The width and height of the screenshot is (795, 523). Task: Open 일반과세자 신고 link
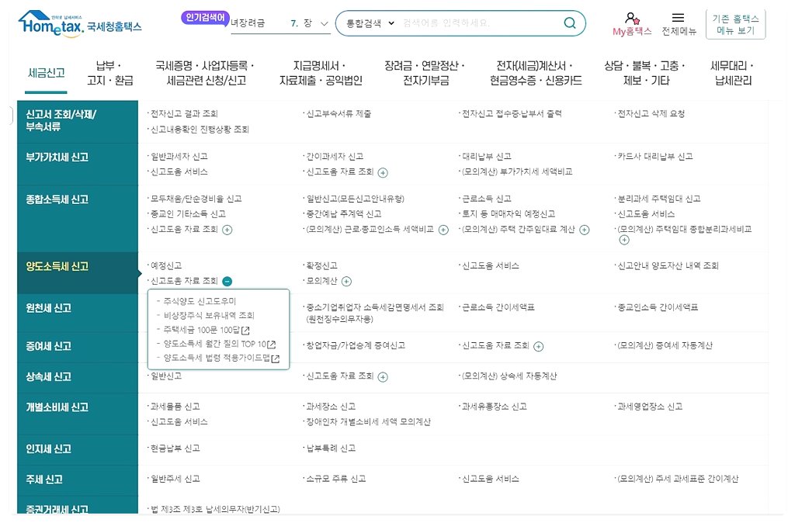pos(179,156)
